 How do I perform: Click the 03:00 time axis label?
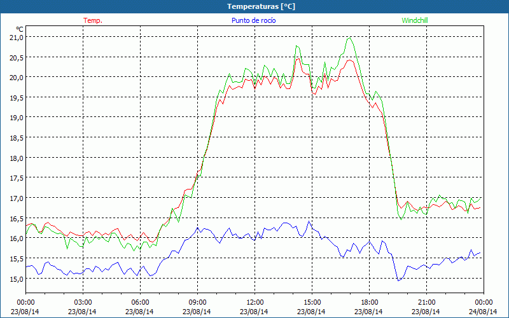tap(83, 302)
